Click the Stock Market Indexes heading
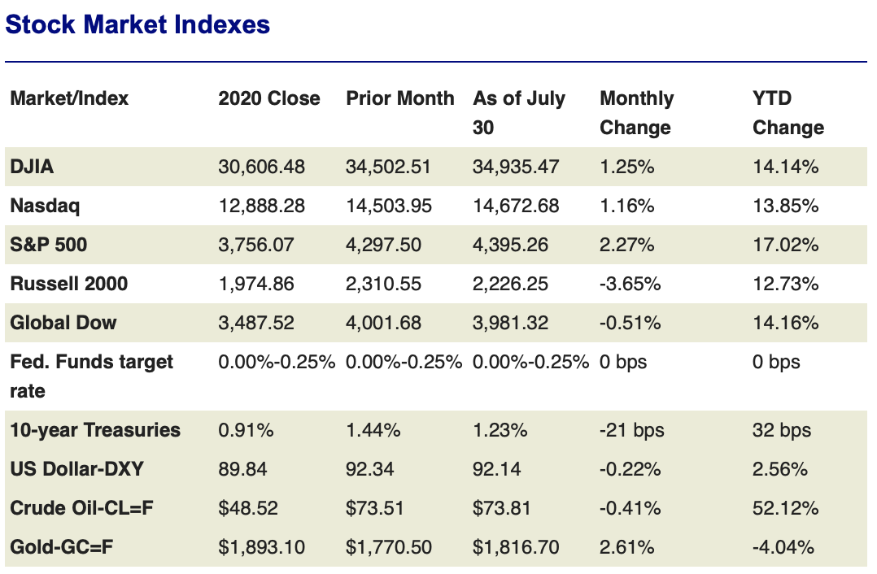Image resolution: width=877 pixels, height=574 pixels. [137, 24]
